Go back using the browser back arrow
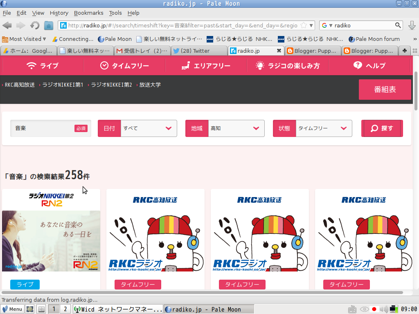419x314 pixels. click(x=7, y=25)
